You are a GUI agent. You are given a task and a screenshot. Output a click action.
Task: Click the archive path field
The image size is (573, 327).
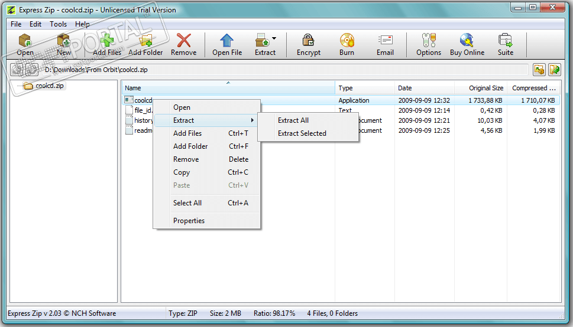coord(286,69)
